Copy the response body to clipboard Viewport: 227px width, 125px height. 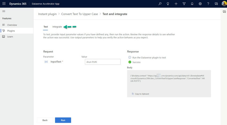point(140,94)
